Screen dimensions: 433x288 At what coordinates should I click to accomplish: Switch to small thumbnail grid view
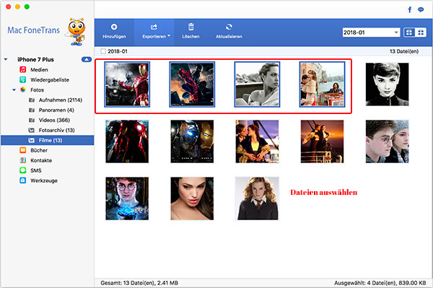[421, 32]
